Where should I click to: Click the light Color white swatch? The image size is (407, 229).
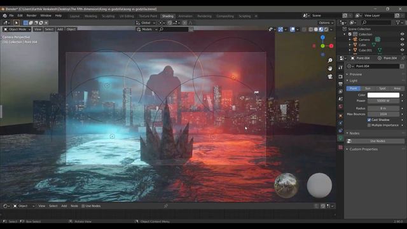coord(383,95)
